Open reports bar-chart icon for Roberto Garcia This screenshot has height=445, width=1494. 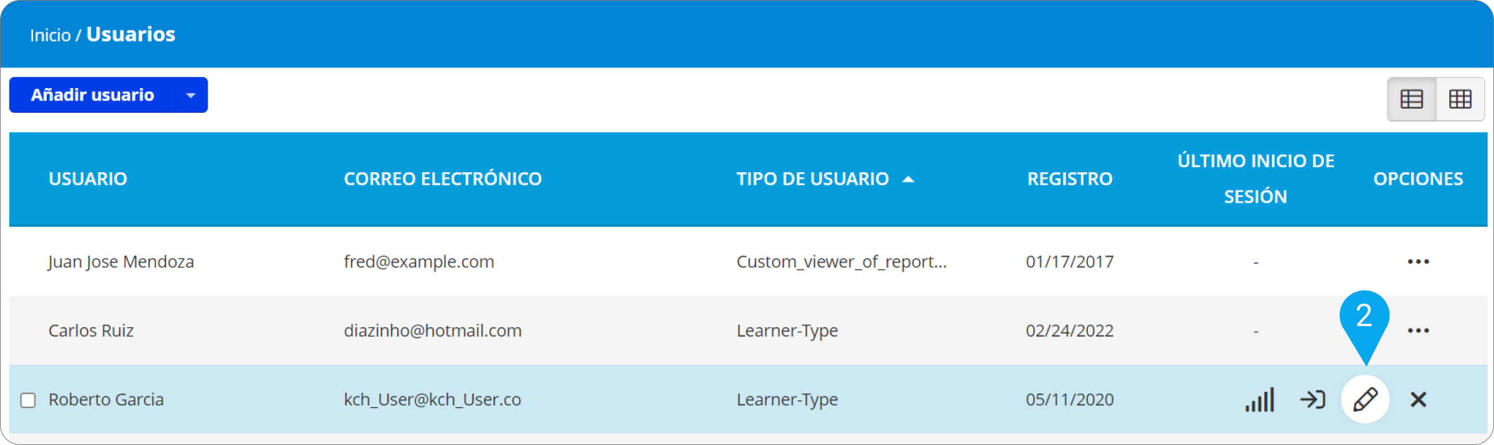point(1260,399)
